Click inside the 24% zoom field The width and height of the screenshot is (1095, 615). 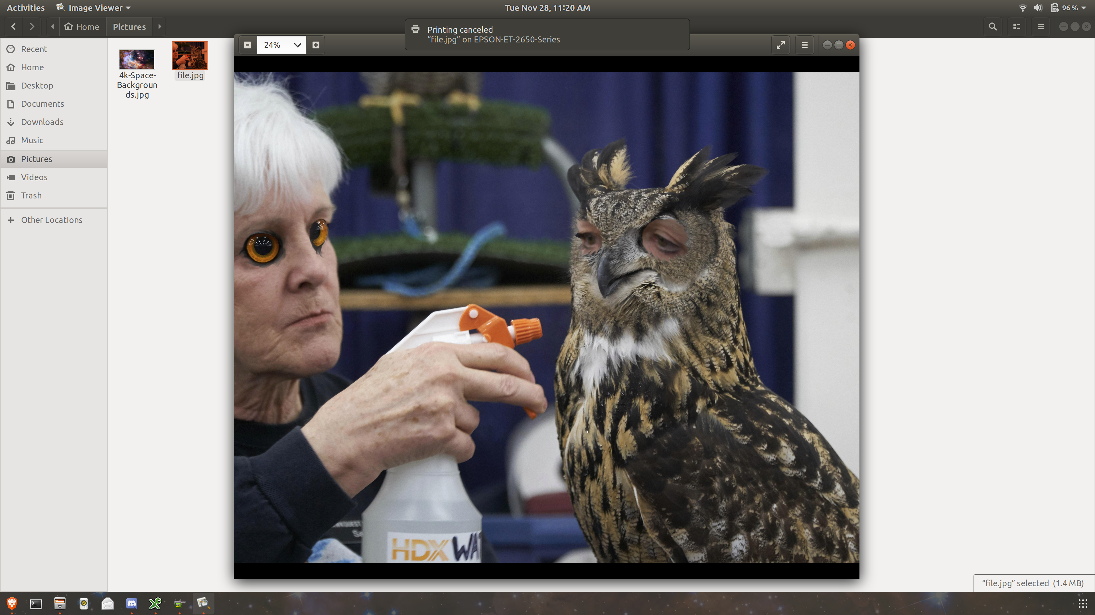pos(273,45)
